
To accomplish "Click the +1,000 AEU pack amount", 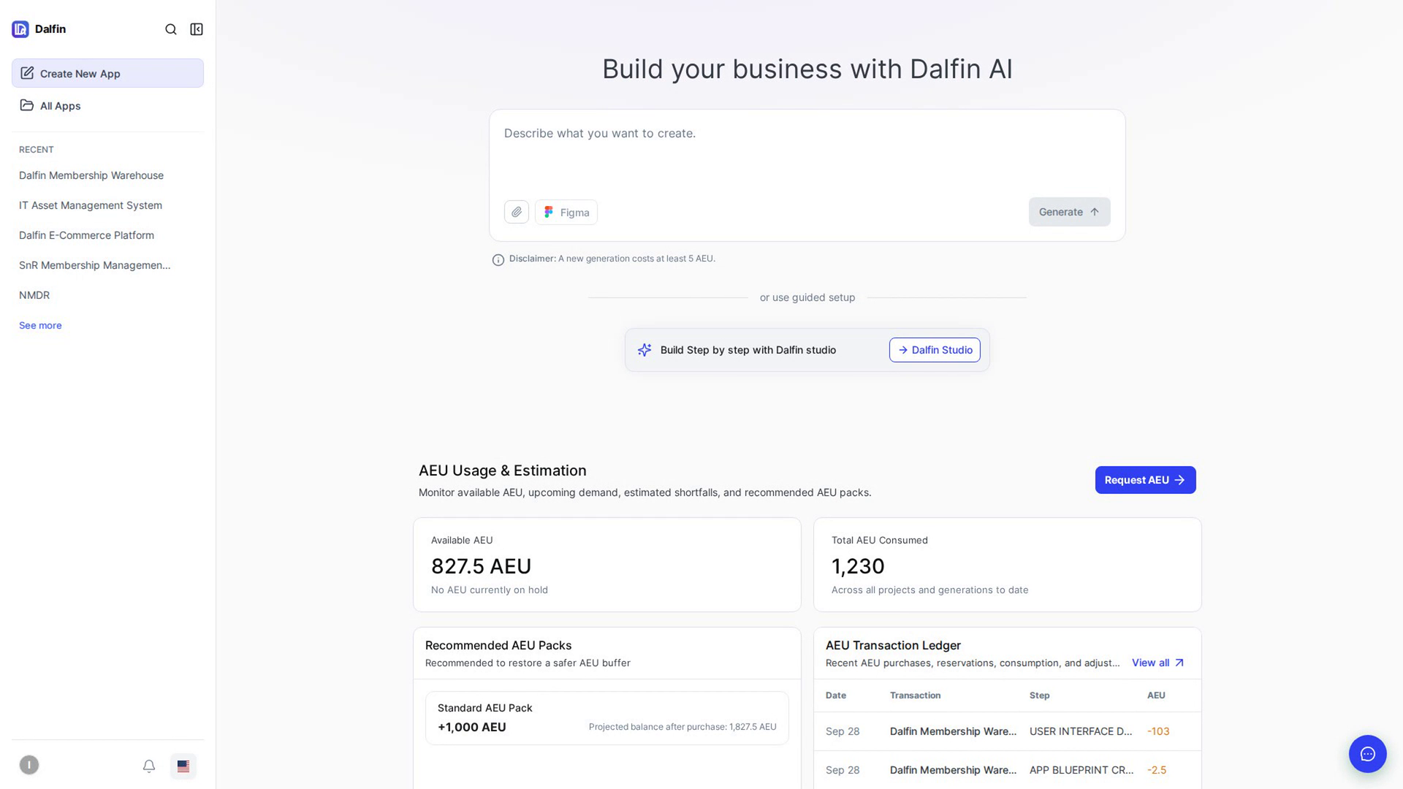I will pos(471,727).
